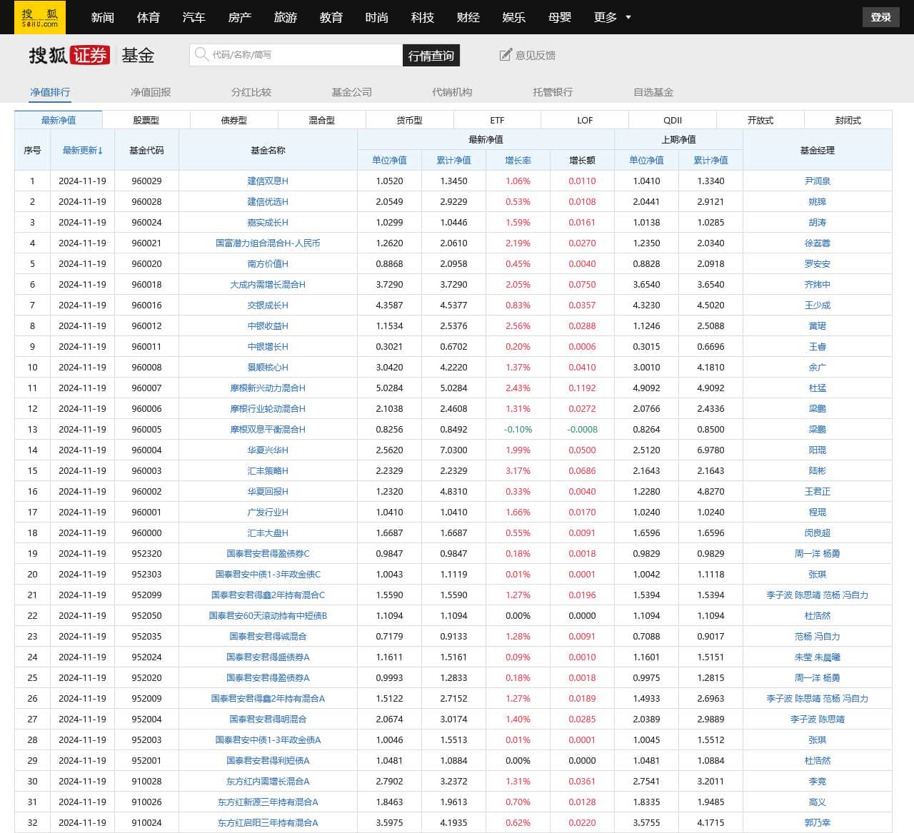Expand the 更多 dropdown menu

(x=612, y=17)
